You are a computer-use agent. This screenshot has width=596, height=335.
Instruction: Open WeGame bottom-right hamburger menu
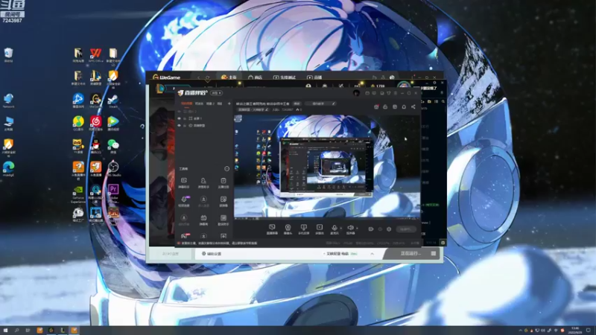coord(434,253)
